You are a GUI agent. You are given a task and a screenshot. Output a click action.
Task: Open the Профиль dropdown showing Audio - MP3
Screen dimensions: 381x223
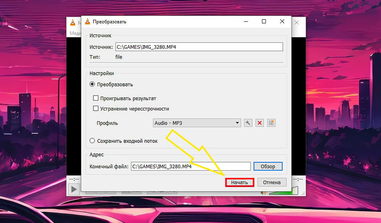(x=197, y=123)
